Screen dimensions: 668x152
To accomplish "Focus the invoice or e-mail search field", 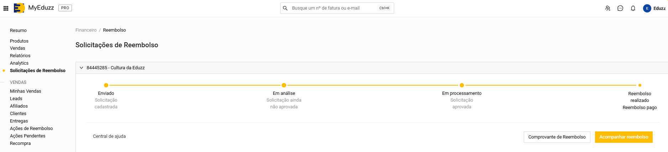I will click(x=333, y=8).
